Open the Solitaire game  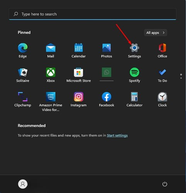[x=23, y=75]
